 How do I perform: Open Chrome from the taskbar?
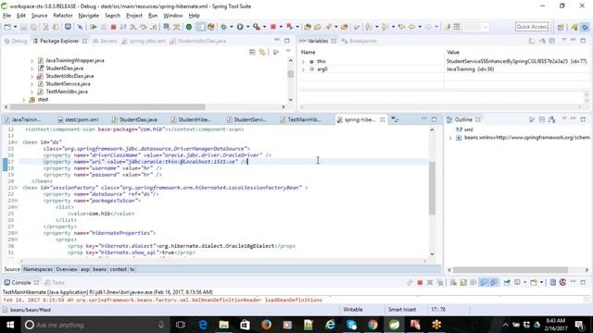coord(372,325)
